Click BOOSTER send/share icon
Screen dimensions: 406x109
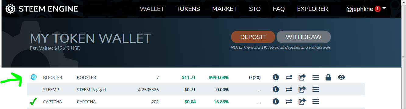tap(302, 78)
